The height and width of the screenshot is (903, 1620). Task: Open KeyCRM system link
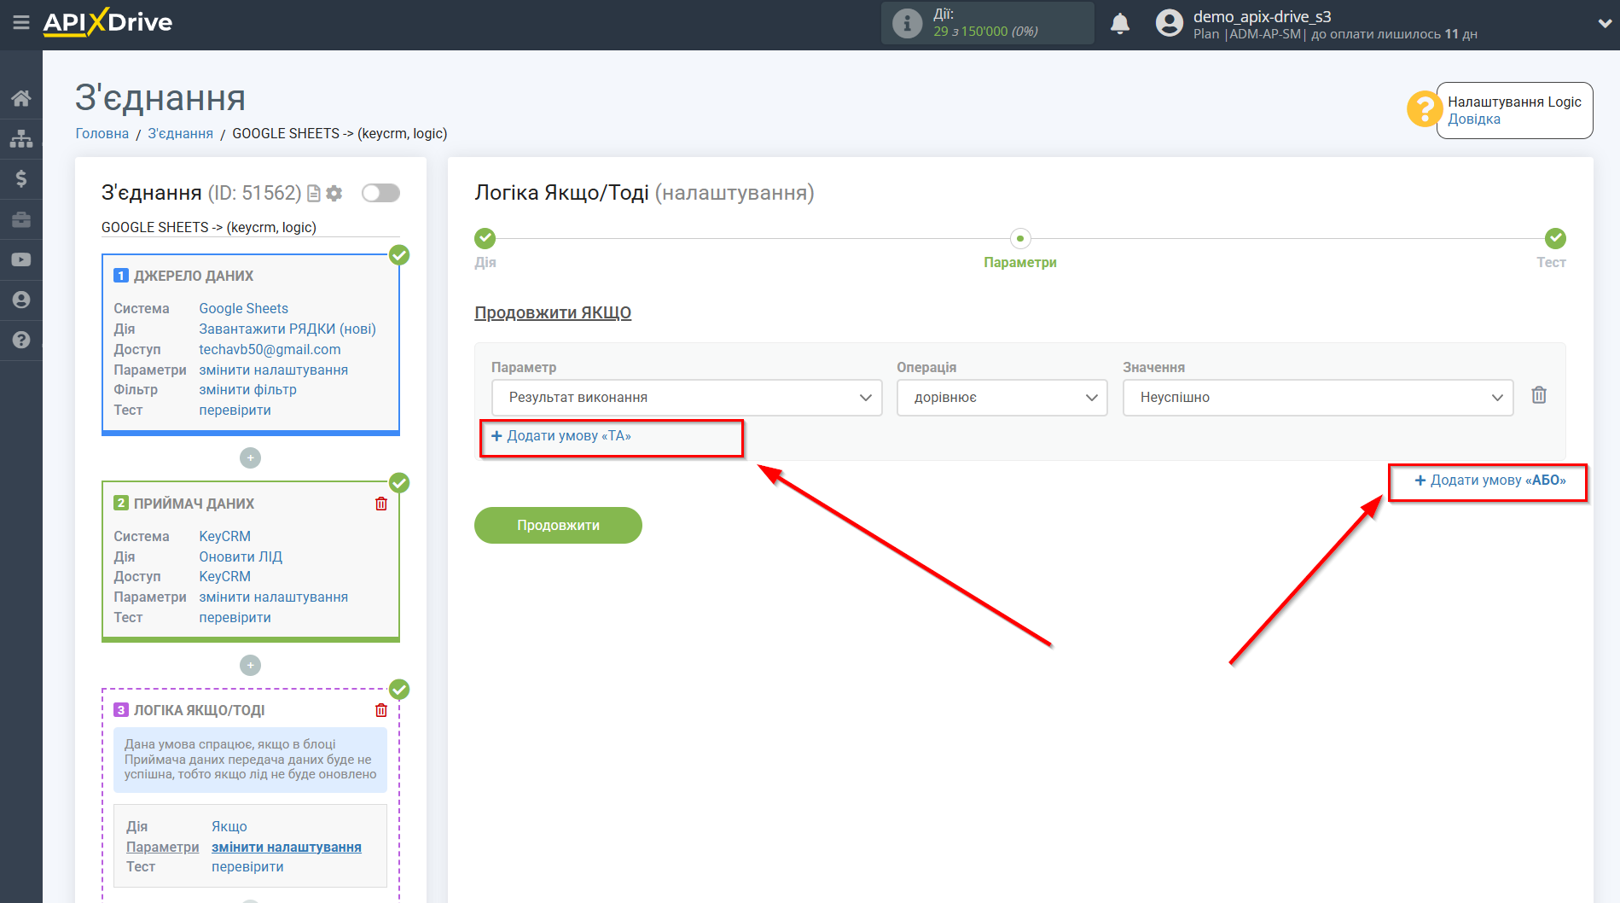click(x=224, y=536)
